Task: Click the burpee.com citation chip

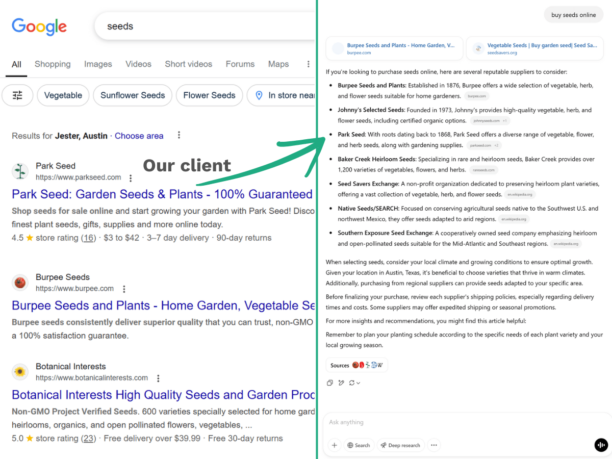Action: (477, 96)
